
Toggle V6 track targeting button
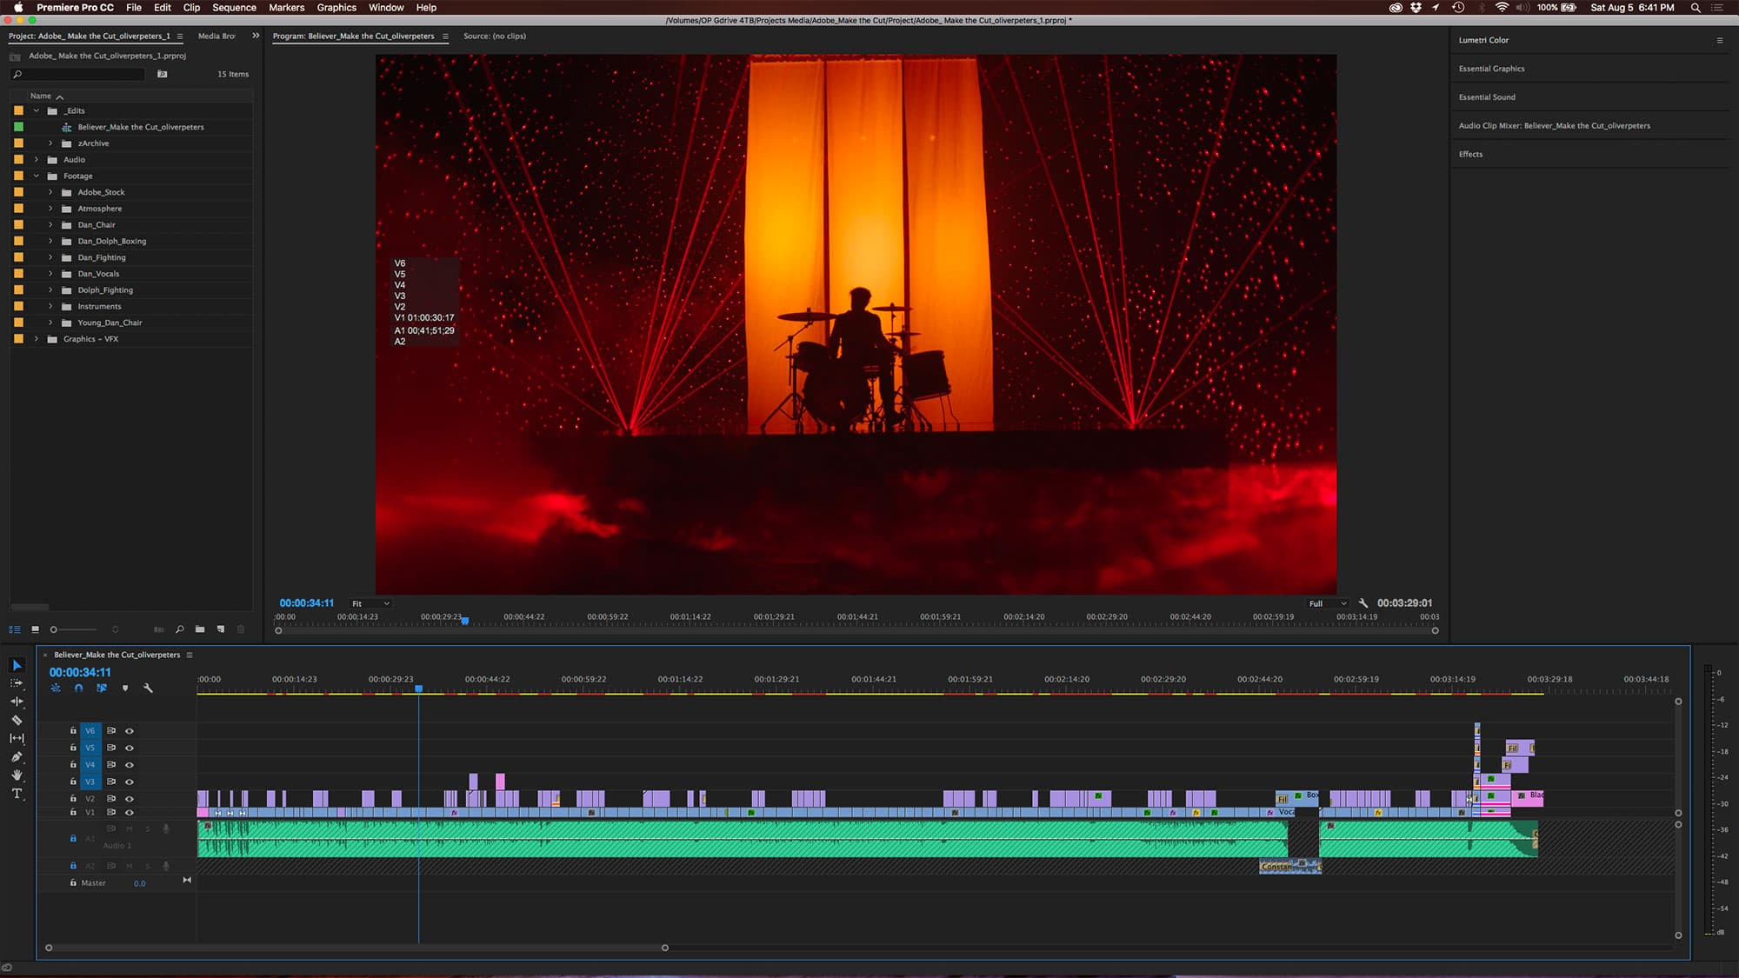coord(90,731)
